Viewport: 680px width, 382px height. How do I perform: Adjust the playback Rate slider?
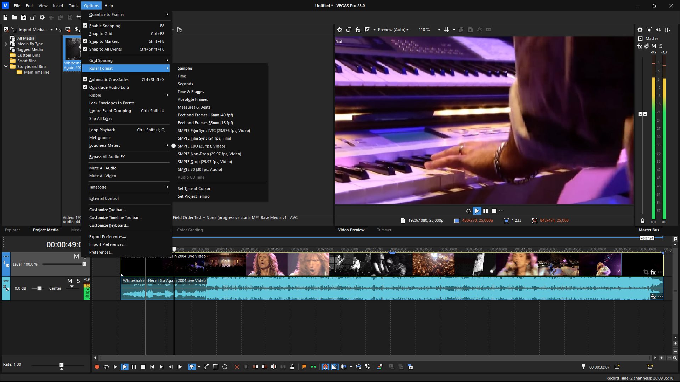(61, 365)
